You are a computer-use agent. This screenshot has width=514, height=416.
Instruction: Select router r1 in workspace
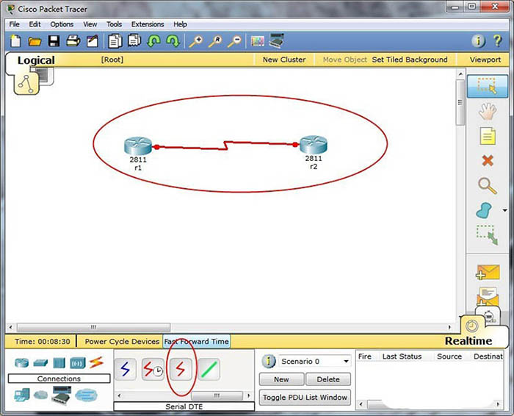[138, 146]
